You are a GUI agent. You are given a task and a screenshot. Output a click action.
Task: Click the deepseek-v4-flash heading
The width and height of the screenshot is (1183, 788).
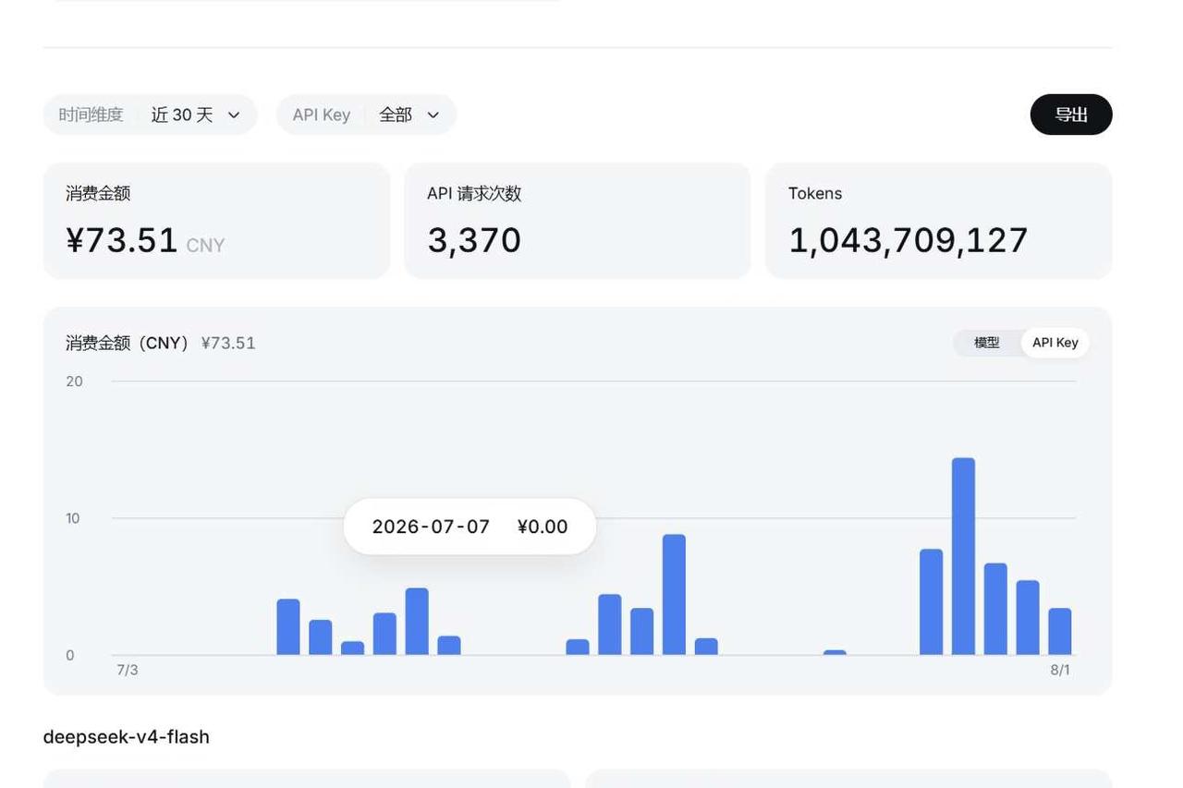pyautogui.click(x=127, y=736)
